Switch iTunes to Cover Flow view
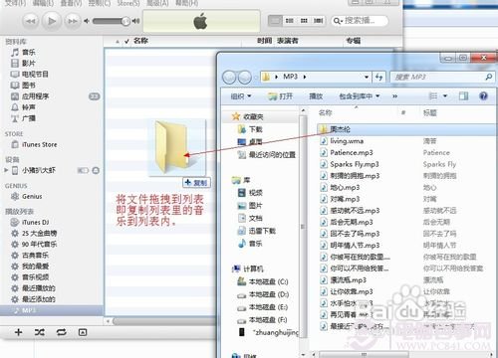 318,21
